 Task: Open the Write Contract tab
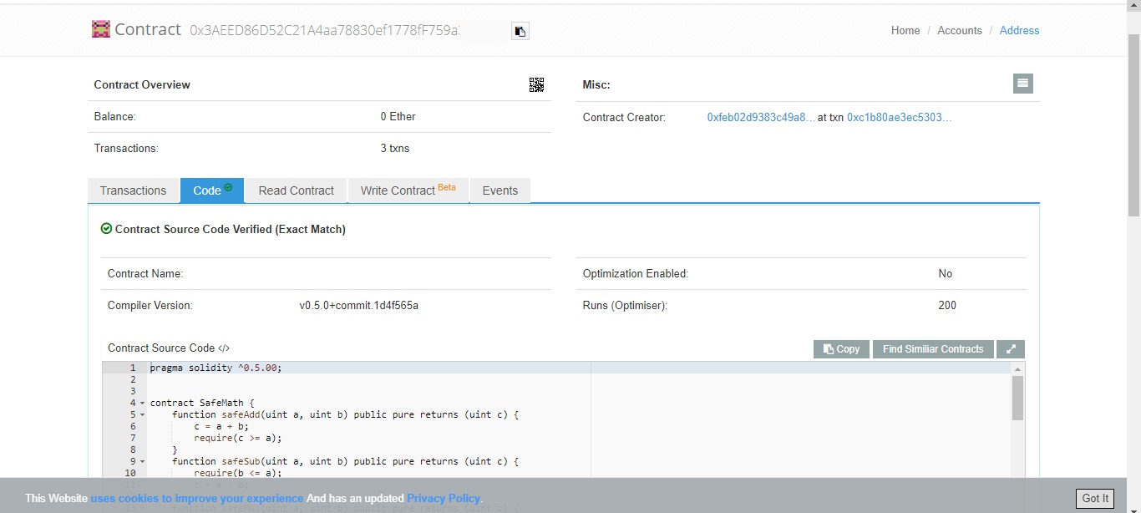pyautogui.click(x=408, y=190)
